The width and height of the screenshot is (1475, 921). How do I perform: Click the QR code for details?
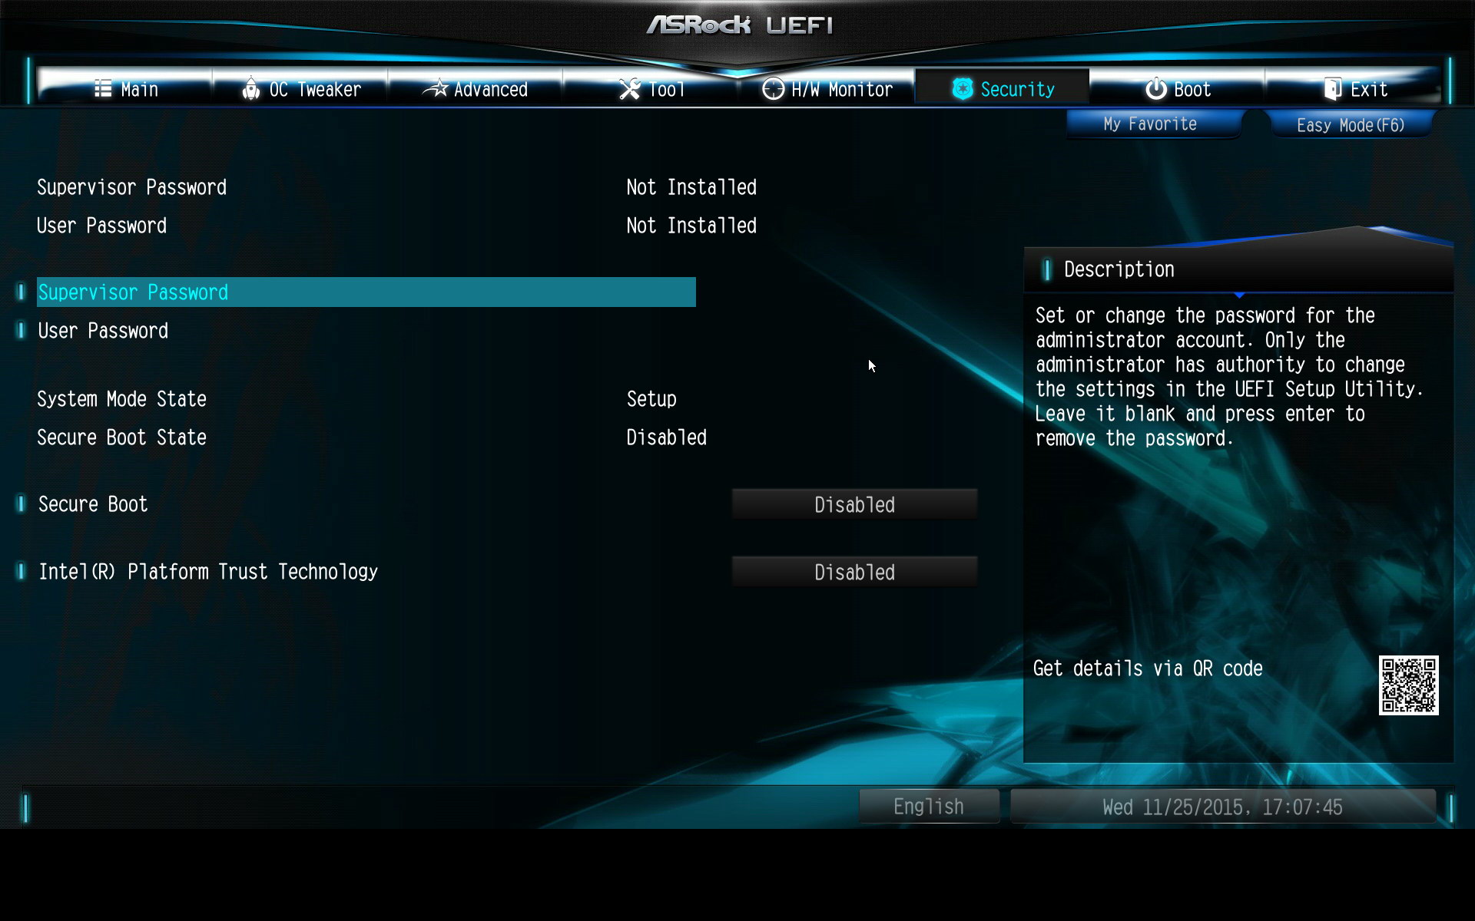pos(1407,685)
